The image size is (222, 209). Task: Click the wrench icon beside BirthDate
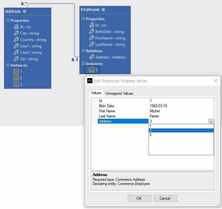point(91,32)
